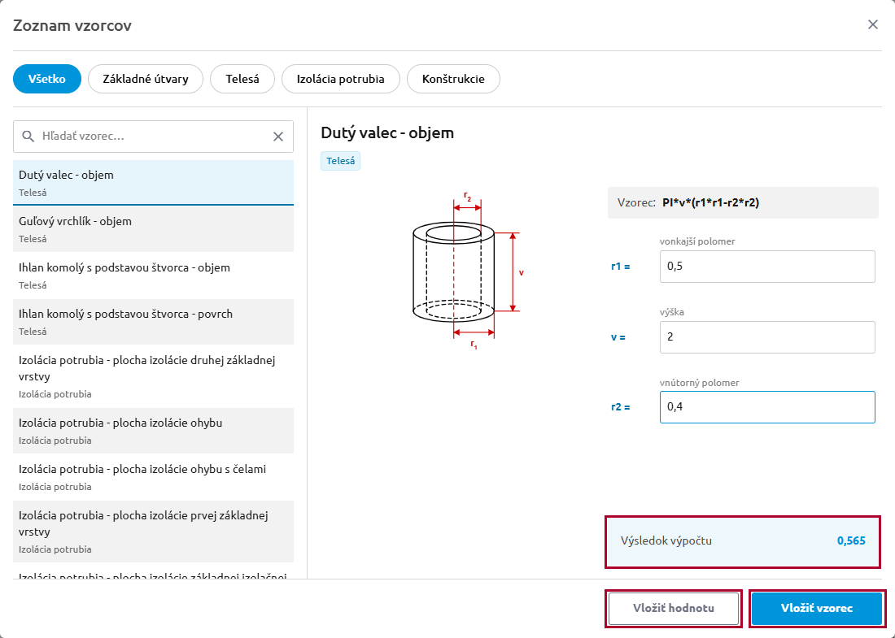
Task: Switch to Základné útvary tab
Action: [x=146, y=79]
